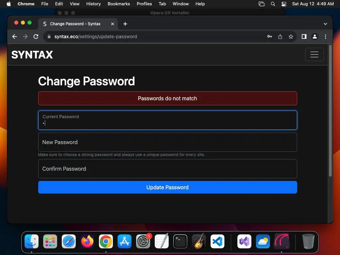Open Control Center in menu bar
The image size is (340, 255).
tap(284, 4)
